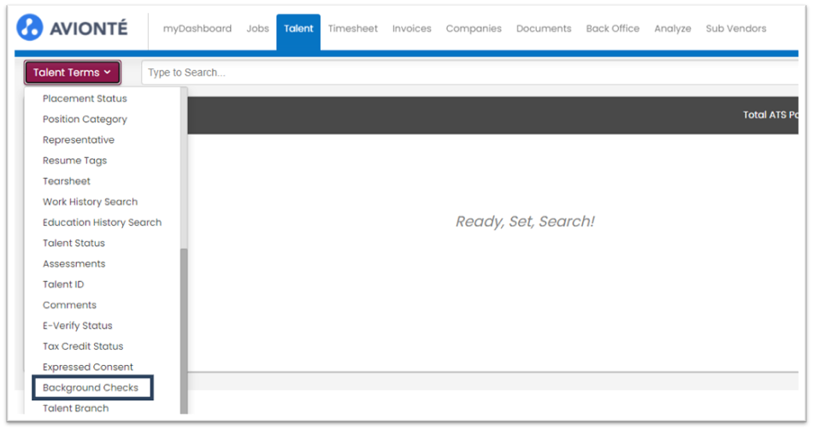Select the Talent Branch term
The height and width of the screenshot is (430, 813).
76,409
